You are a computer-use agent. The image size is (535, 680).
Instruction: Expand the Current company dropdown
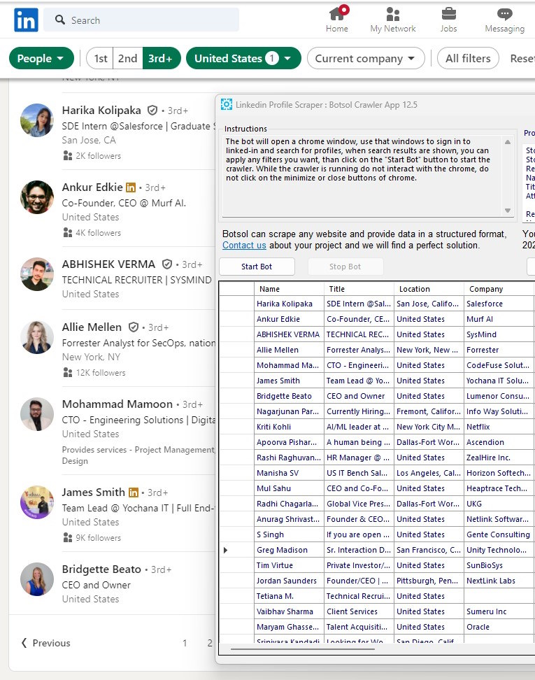tap(366, 58)
